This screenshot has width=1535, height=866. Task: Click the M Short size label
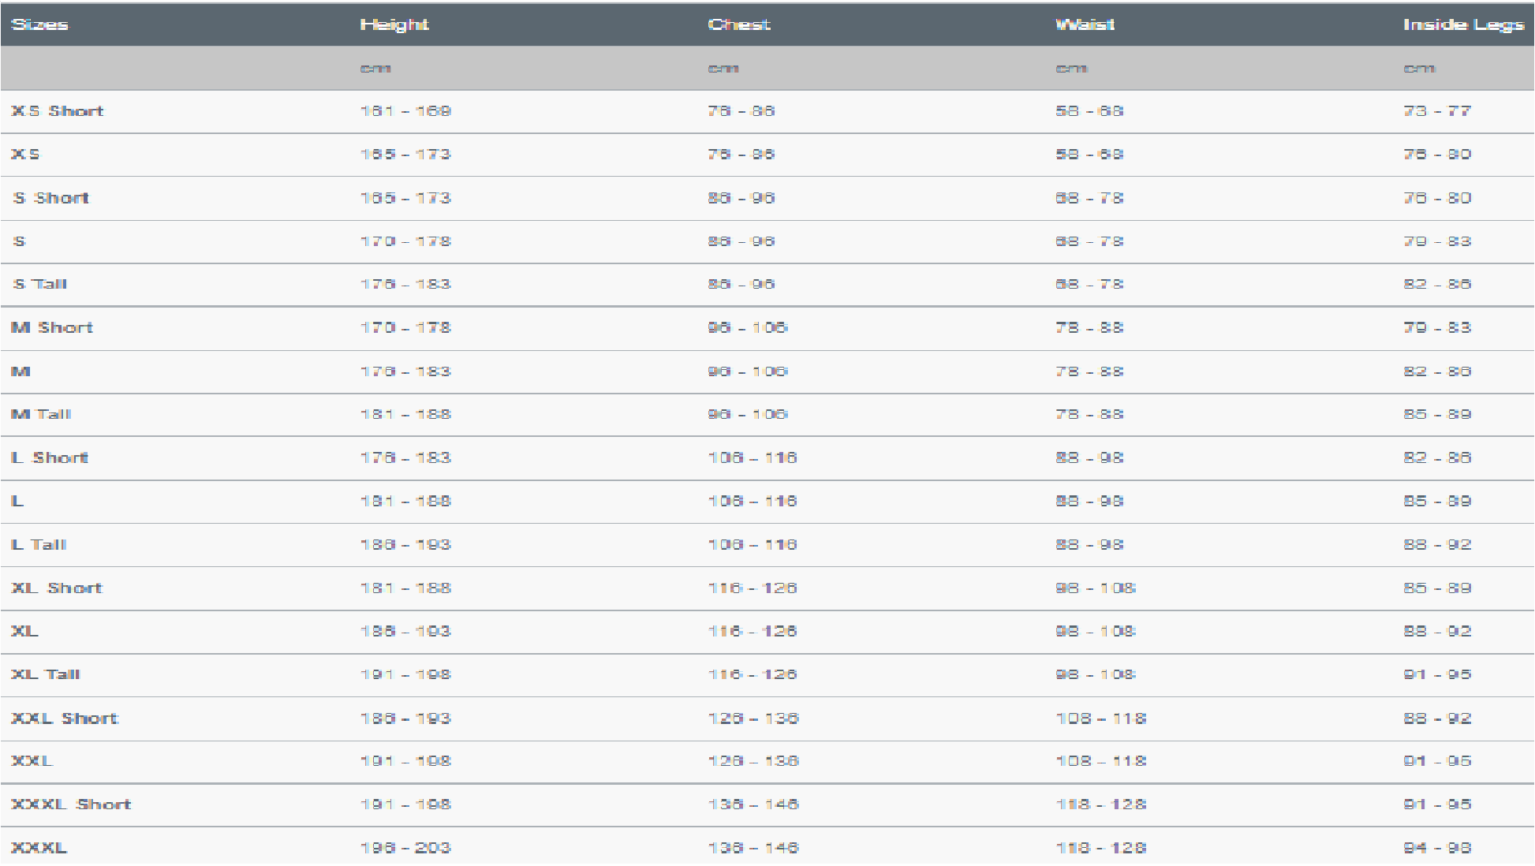52,327
